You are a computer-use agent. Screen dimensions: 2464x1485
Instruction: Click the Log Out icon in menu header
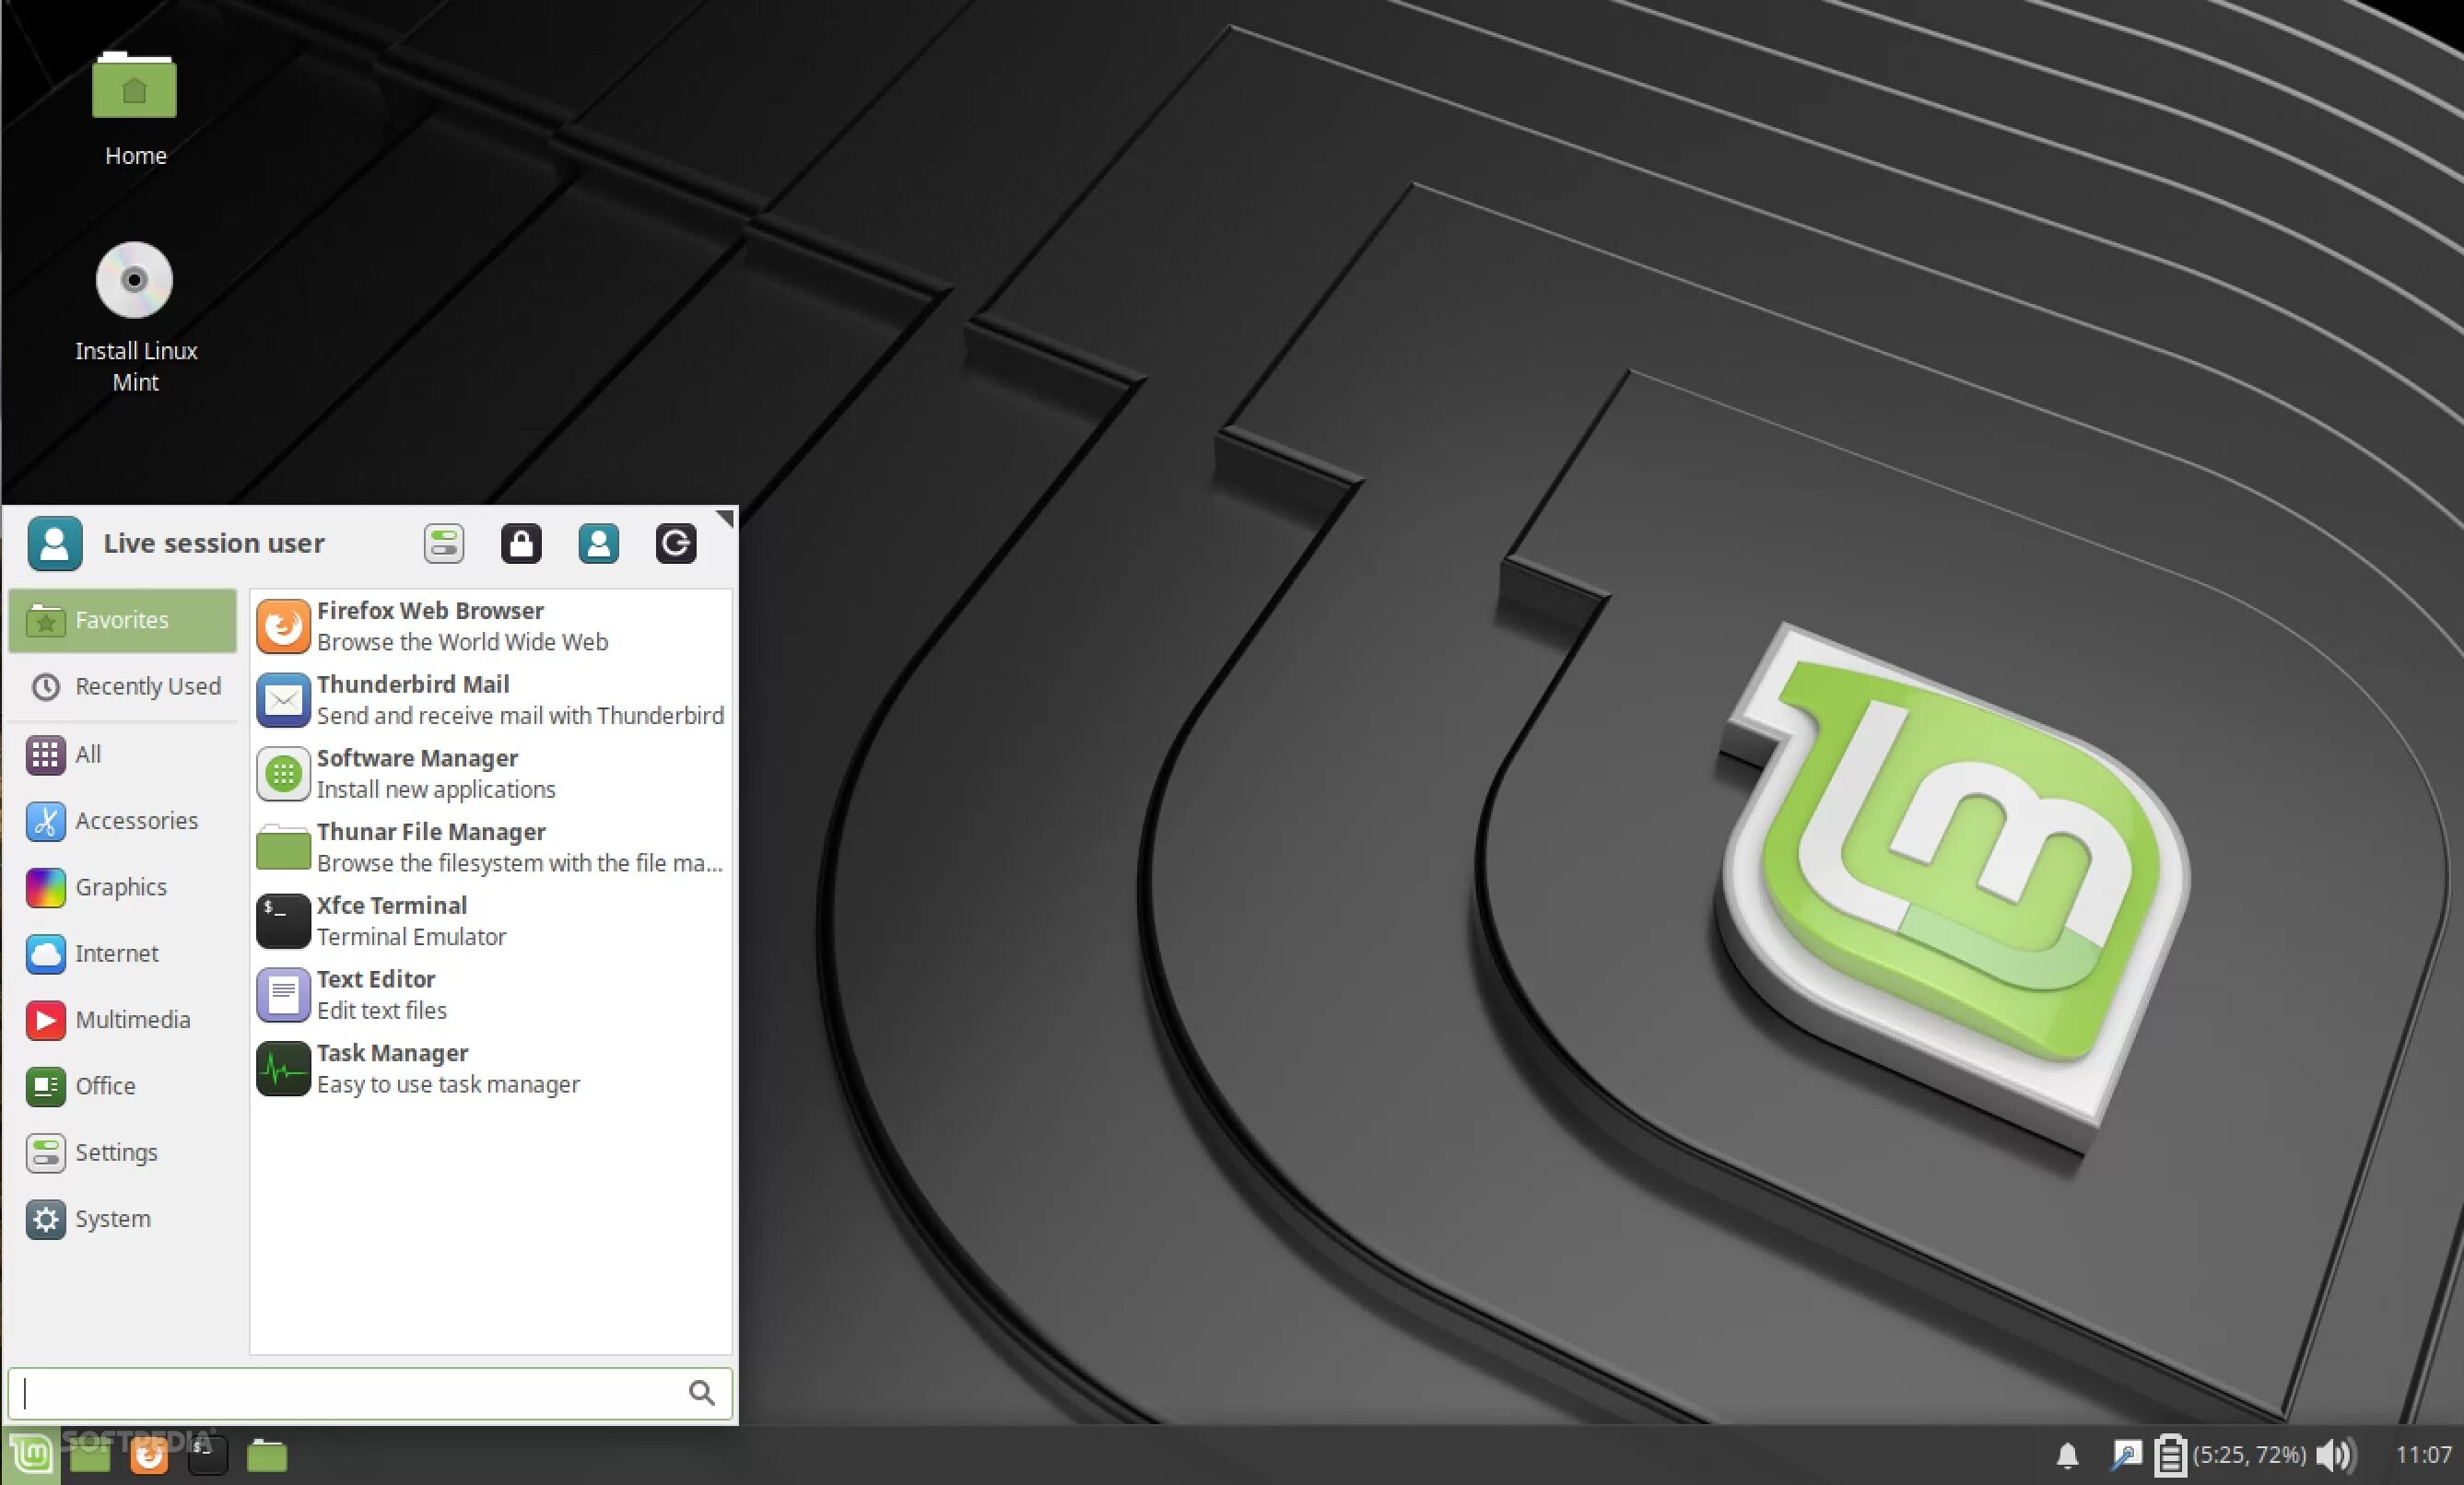pyautogui.click(x=676, y=544)
